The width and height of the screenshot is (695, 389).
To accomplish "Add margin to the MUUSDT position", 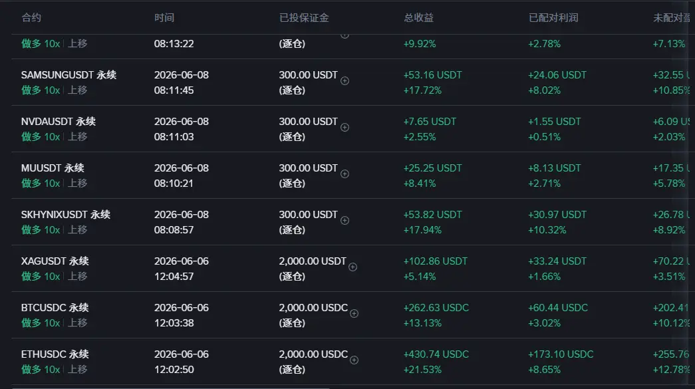I will coord(345,174).
